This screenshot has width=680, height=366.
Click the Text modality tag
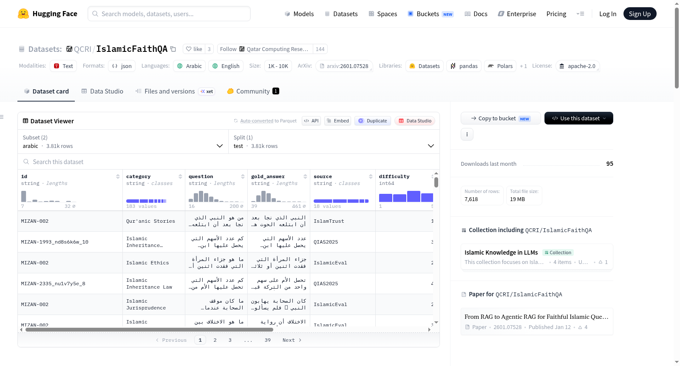(63, 66)
